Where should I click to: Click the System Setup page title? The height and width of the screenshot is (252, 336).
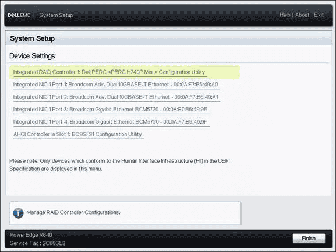pyautogui.click(x=32, y=38)
